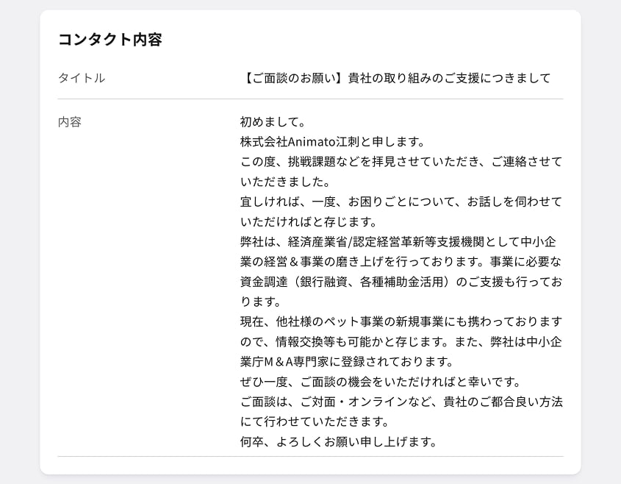Click the line starting この度、挑戦課題
The width and height of the screenshot is (621, 484).
point(401,161)
